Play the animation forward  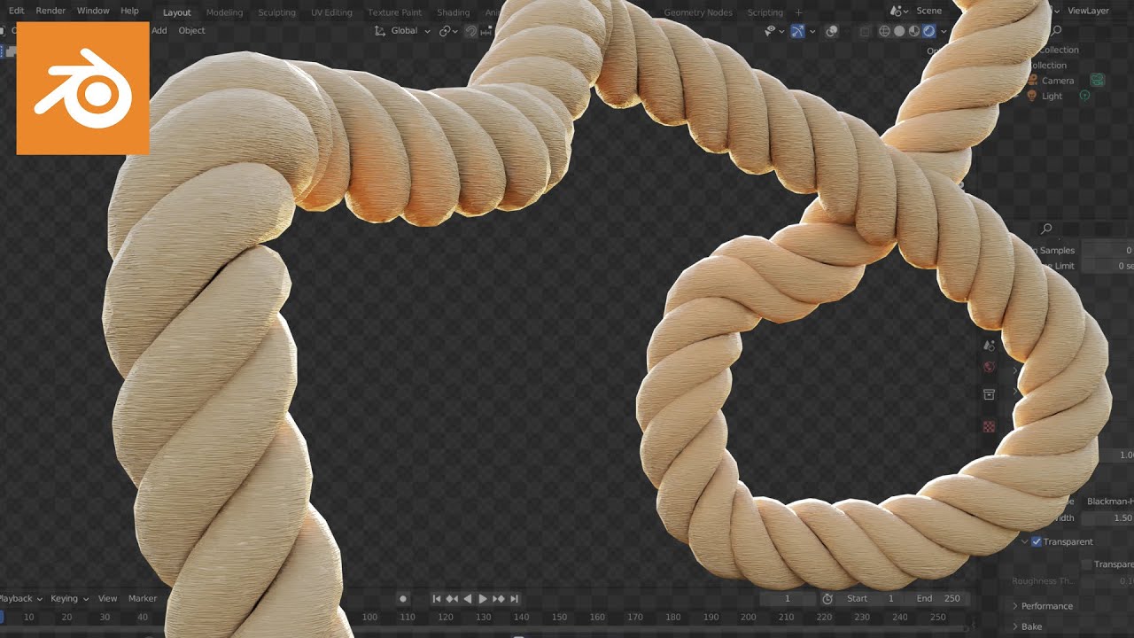pyautogui.click(x=483, y=599)
